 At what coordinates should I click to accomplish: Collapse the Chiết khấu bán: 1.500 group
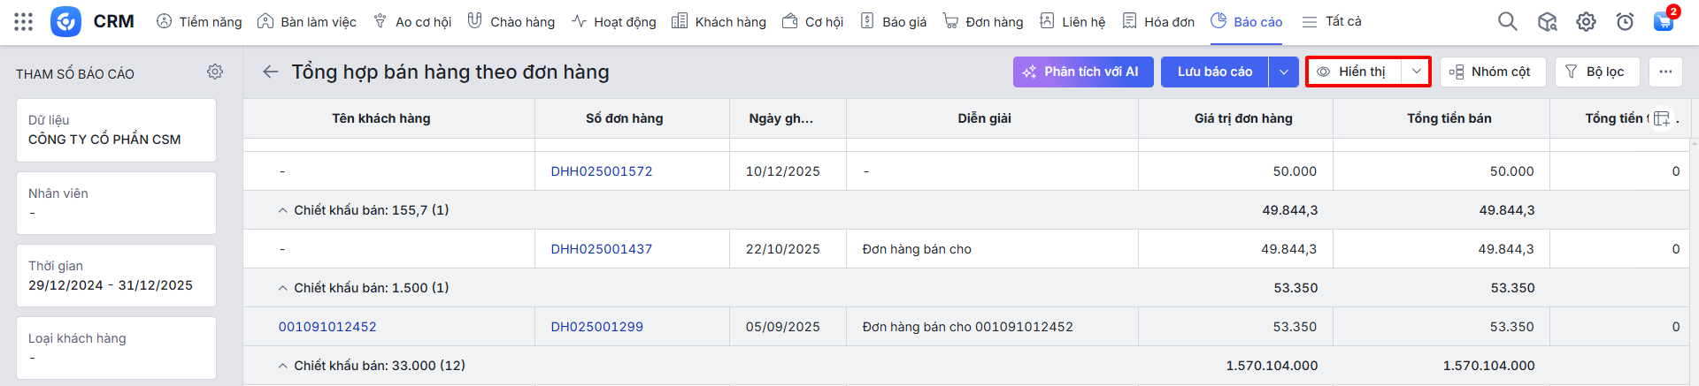[283, 288]
